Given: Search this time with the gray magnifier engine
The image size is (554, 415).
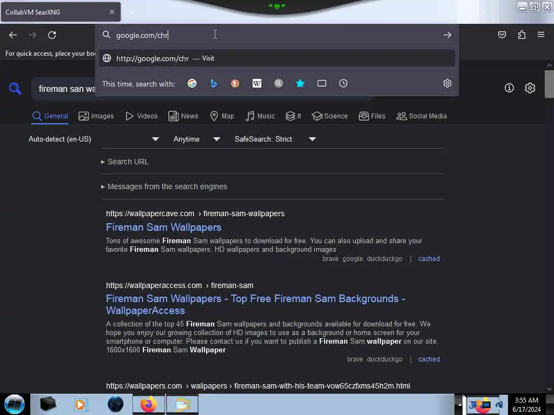Looking at the screenshot, I should 279,83.
